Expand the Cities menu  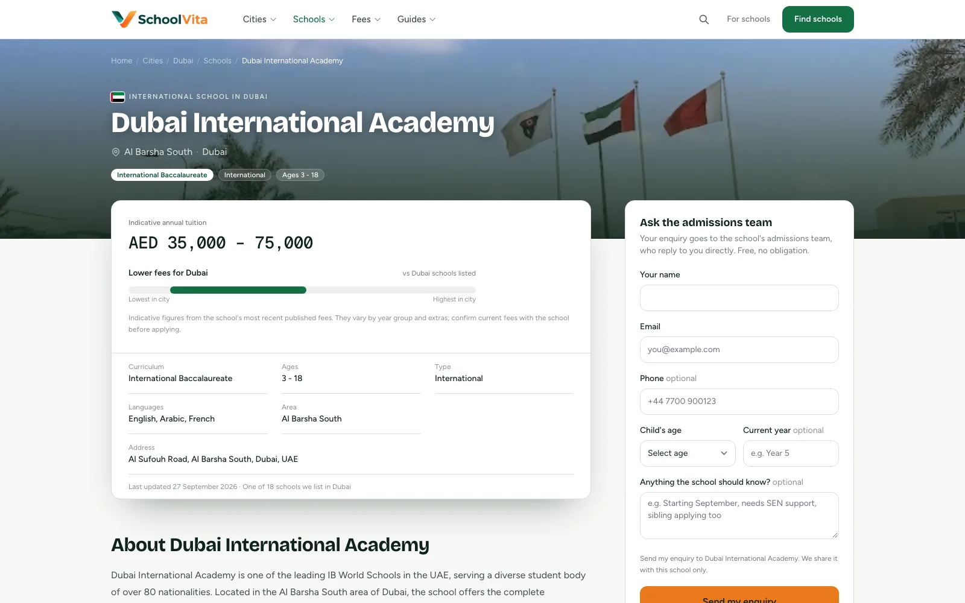tap(259, 19)
